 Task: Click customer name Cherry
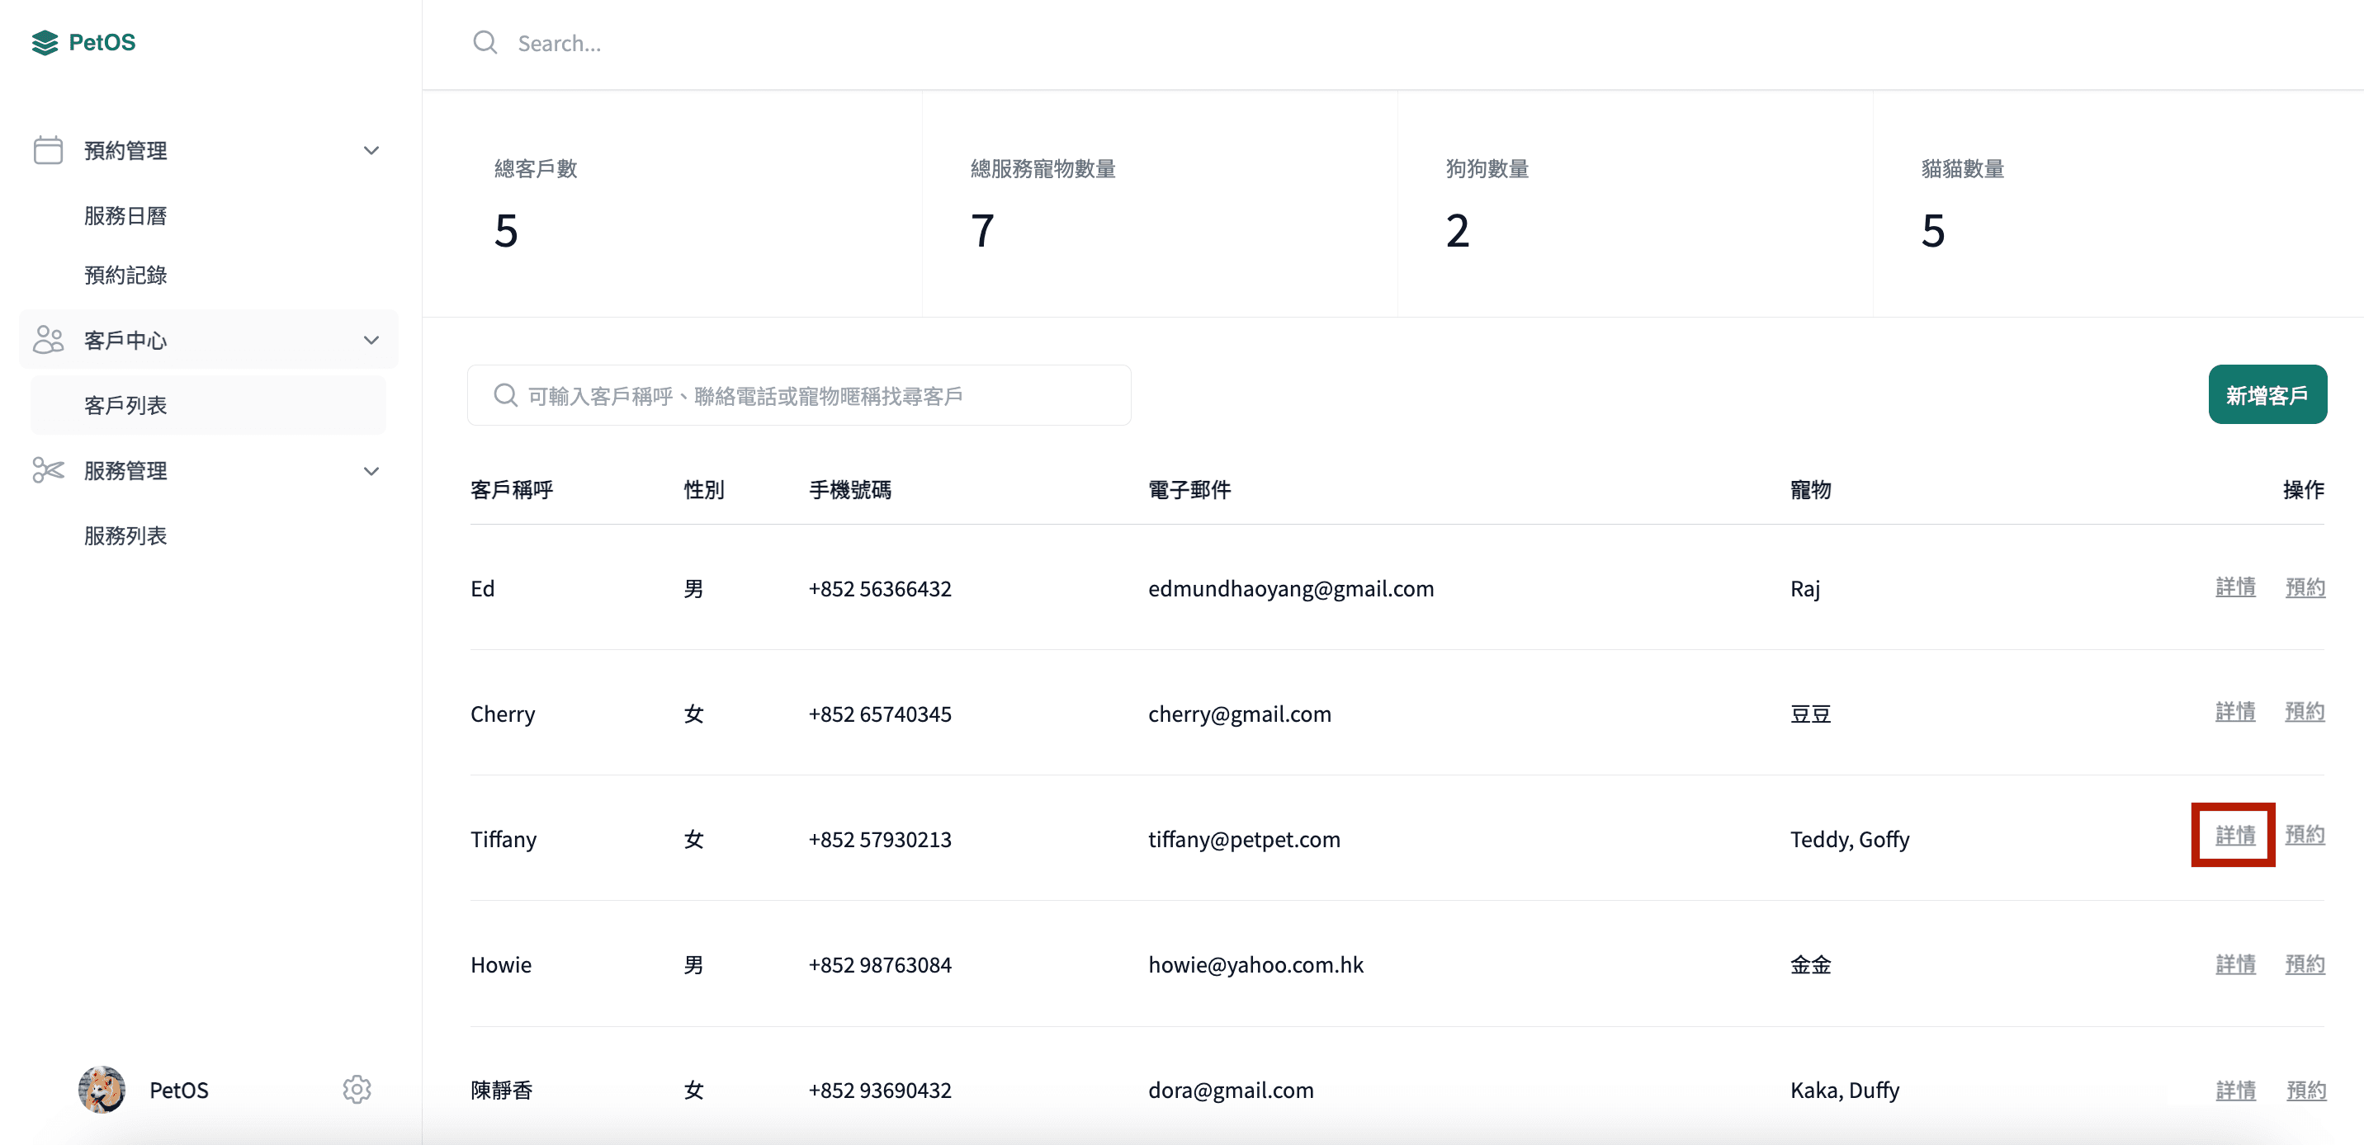tap(503, 714)
